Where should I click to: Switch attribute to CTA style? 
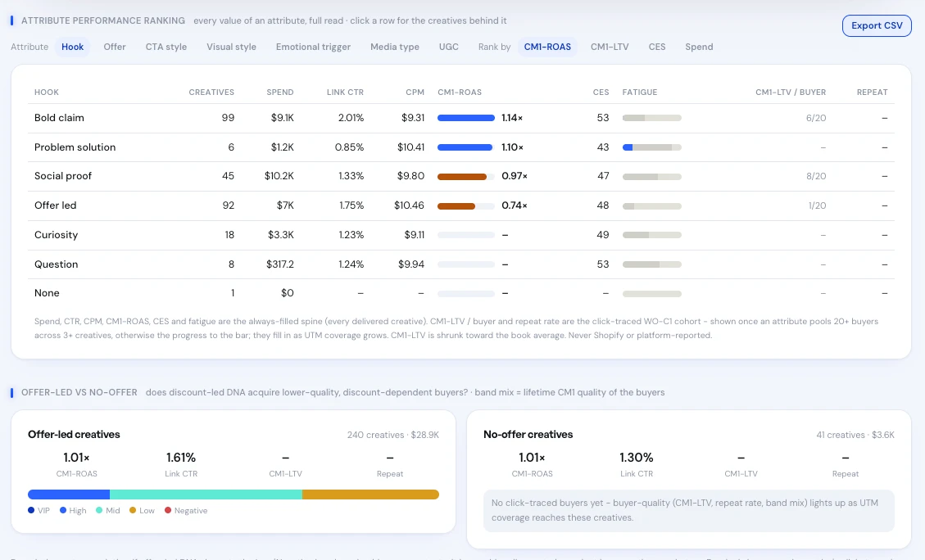[x=166, y=47]
